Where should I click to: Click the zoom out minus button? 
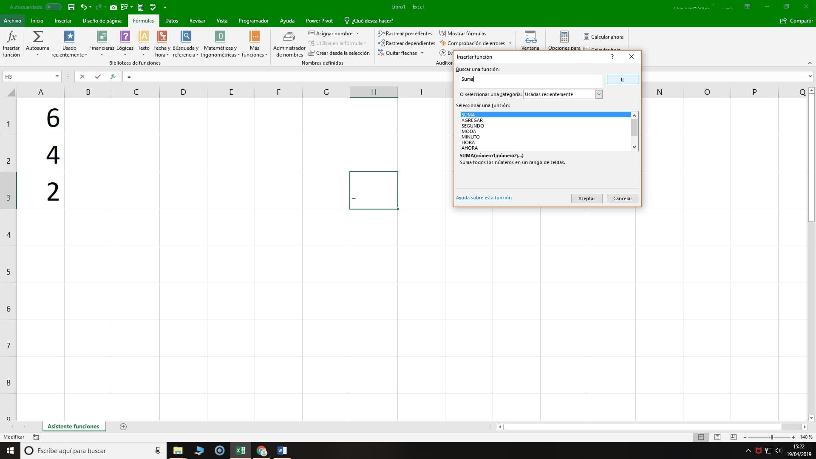(745, 437)
